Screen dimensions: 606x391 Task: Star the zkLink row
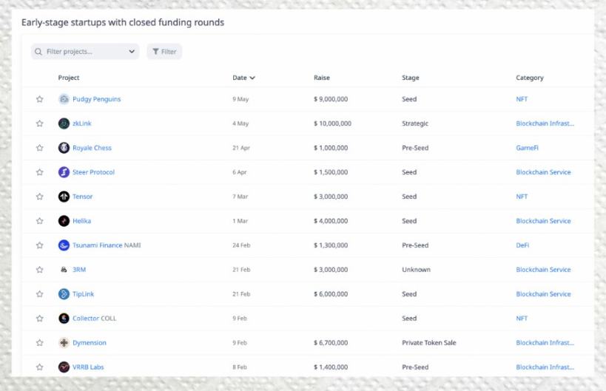[x=39, y=123]
